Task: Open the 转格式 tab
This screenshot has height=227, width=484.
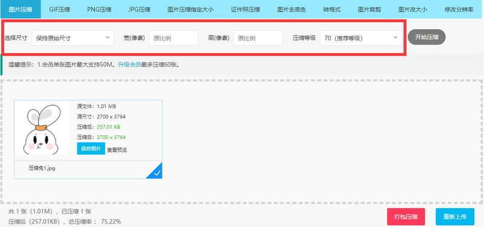Action: 332,9
